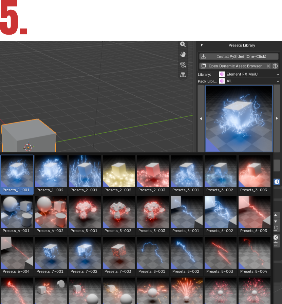The width and height of the screenshot is (282, 304).
Task: Select the Presets_8-003 red beams preset
Action: [221, 256]
